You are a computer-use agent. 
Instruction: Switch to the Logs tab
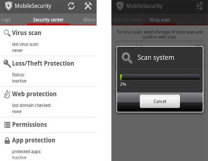coord(6,20)
